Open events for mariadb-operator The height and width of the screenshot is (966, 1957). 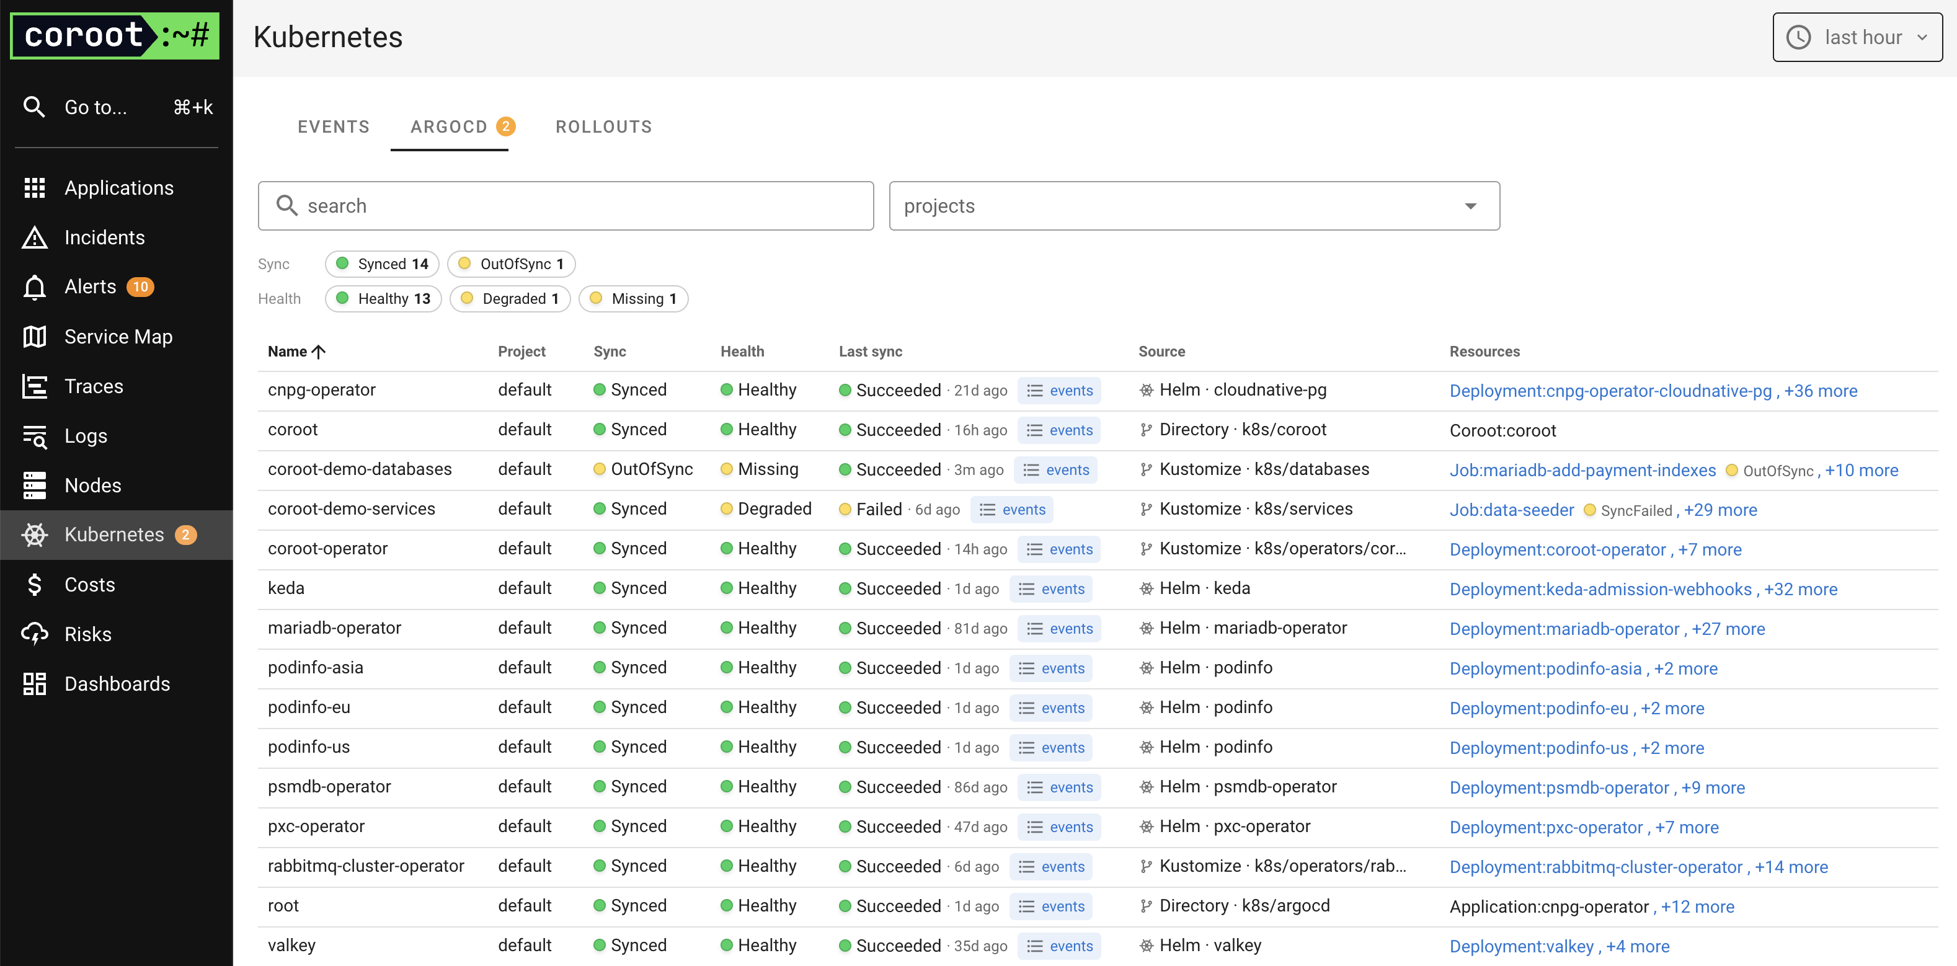(1059, 629)
